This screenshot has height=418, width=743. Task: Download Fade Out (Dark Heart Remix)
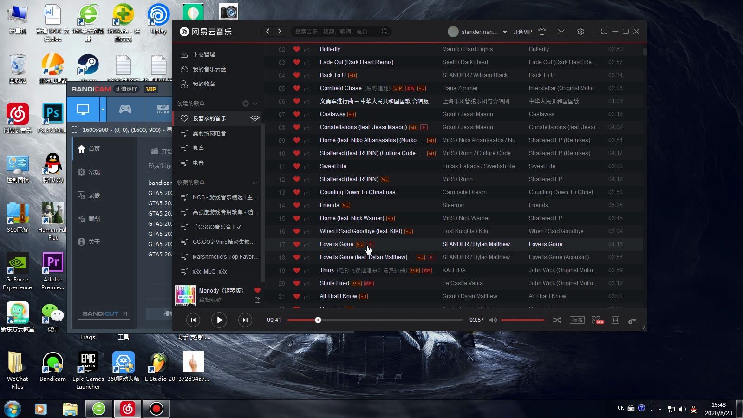307,62
